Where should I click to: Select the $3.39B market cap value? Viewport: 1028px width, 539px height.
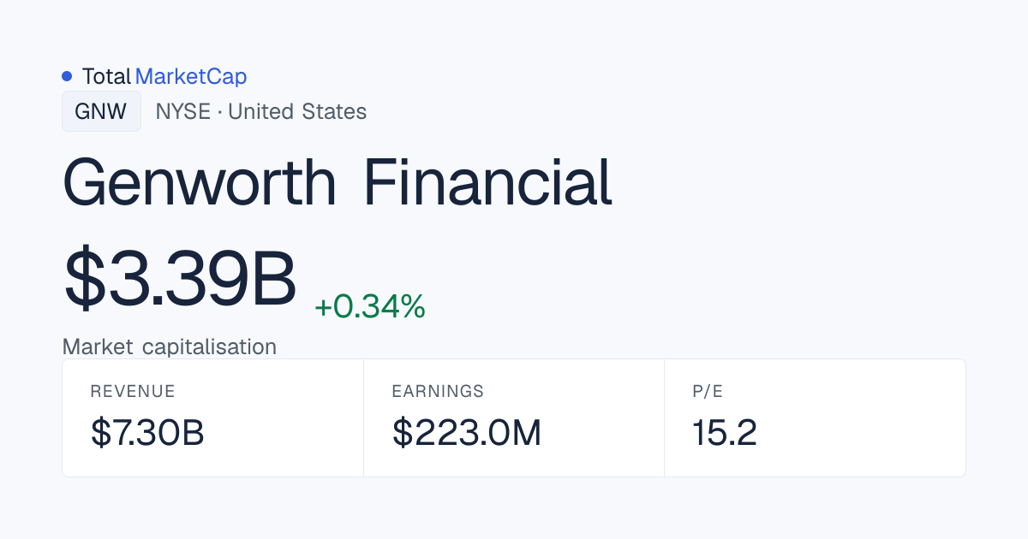coord(180,279)
